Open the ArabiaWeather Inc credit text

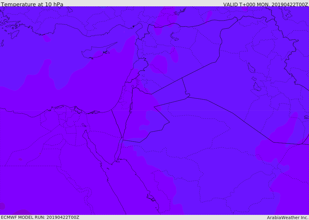coord(287,218)
